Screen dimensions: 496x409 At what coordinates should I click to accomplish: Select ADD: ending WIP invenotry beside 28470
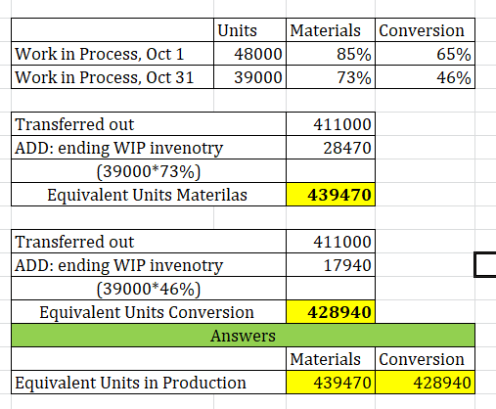point(149,148)
